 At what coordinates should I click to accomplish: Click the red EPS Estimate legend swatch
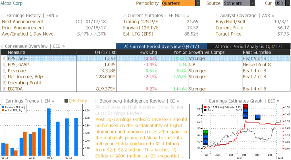205,107
